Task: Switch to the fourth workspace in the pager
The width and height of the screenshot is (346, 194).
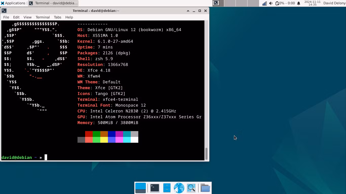Action: click(x=253, y=3)
